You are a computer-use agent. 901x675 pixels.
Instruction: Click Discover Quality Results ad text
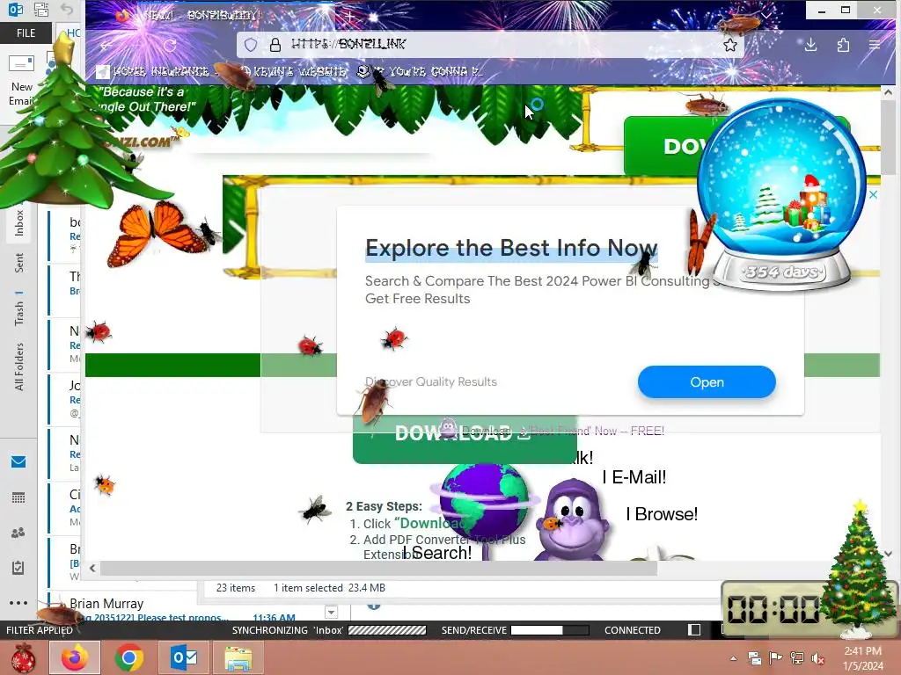point(431,381)
